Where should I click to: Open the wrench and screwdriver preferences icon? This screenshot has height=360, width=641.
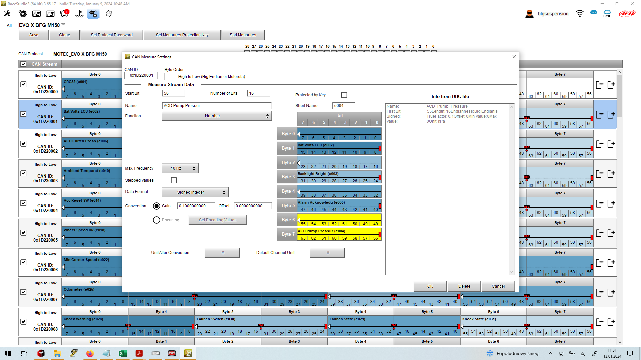[x=7, y=14]
